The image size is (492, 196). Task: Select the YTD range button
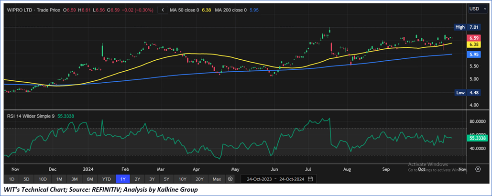coord(106,179)
